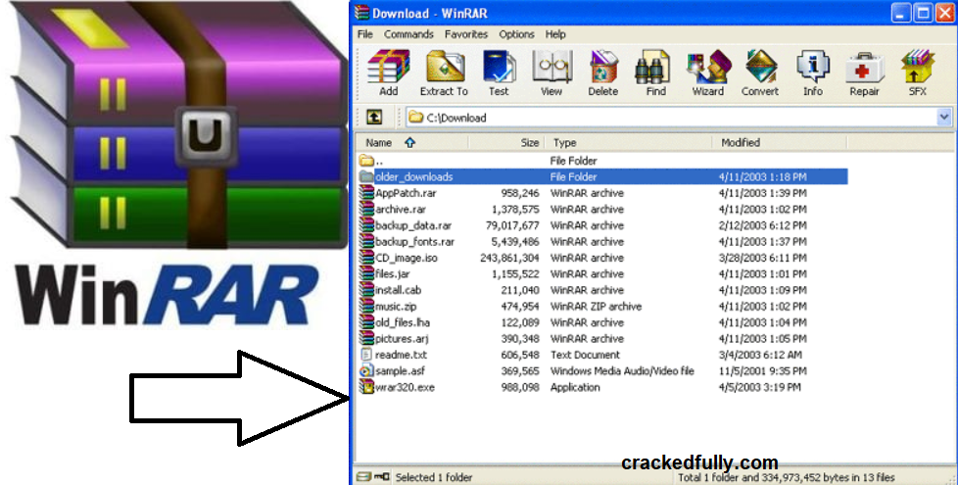Click the Convert archive icon
Viewport: 958px width, 485px height.
pos(761,68)
